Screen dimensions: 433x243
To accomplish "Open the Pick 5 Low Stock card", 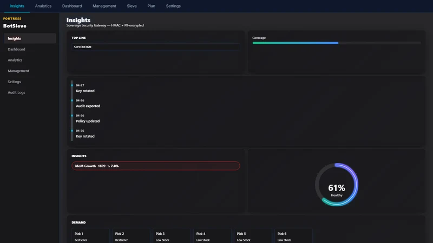I will (253, 236).
